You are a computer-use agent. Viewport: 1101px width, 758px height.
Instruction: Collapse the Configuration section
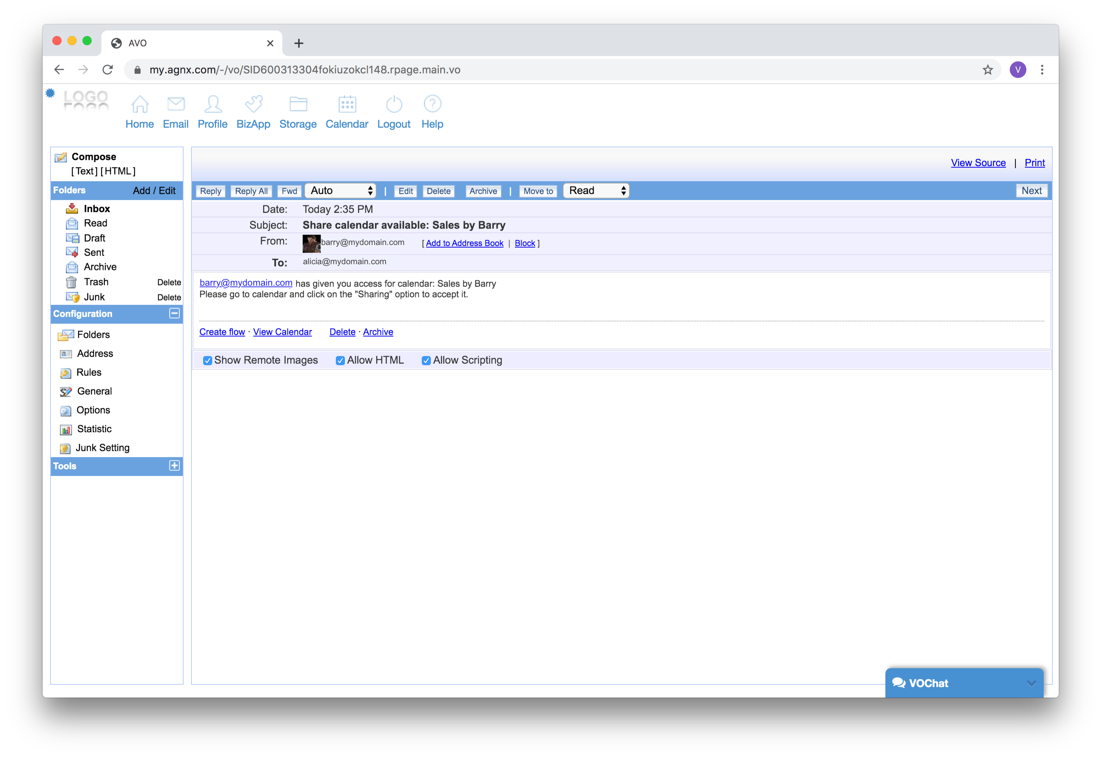(174, 314)
